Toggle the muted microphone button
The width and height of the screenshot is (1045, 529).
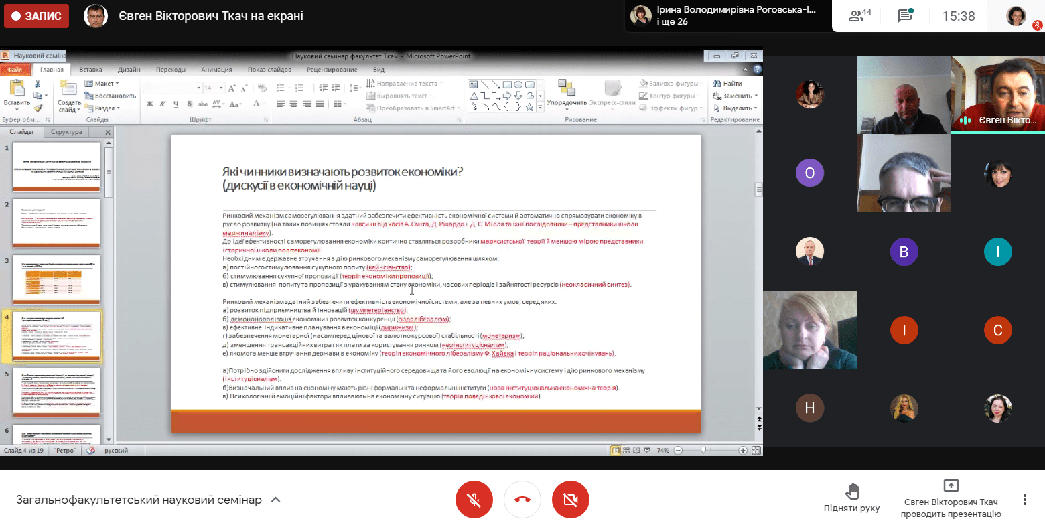click(474, 500)
